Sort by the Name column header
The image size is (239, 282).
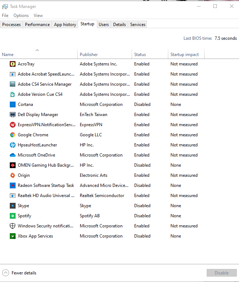pyautogui.click(x=39, y=54)
